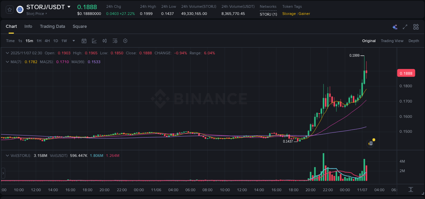Select the 1D timeframe
This screenshot has width=425, height=199.
coord(55,41)
